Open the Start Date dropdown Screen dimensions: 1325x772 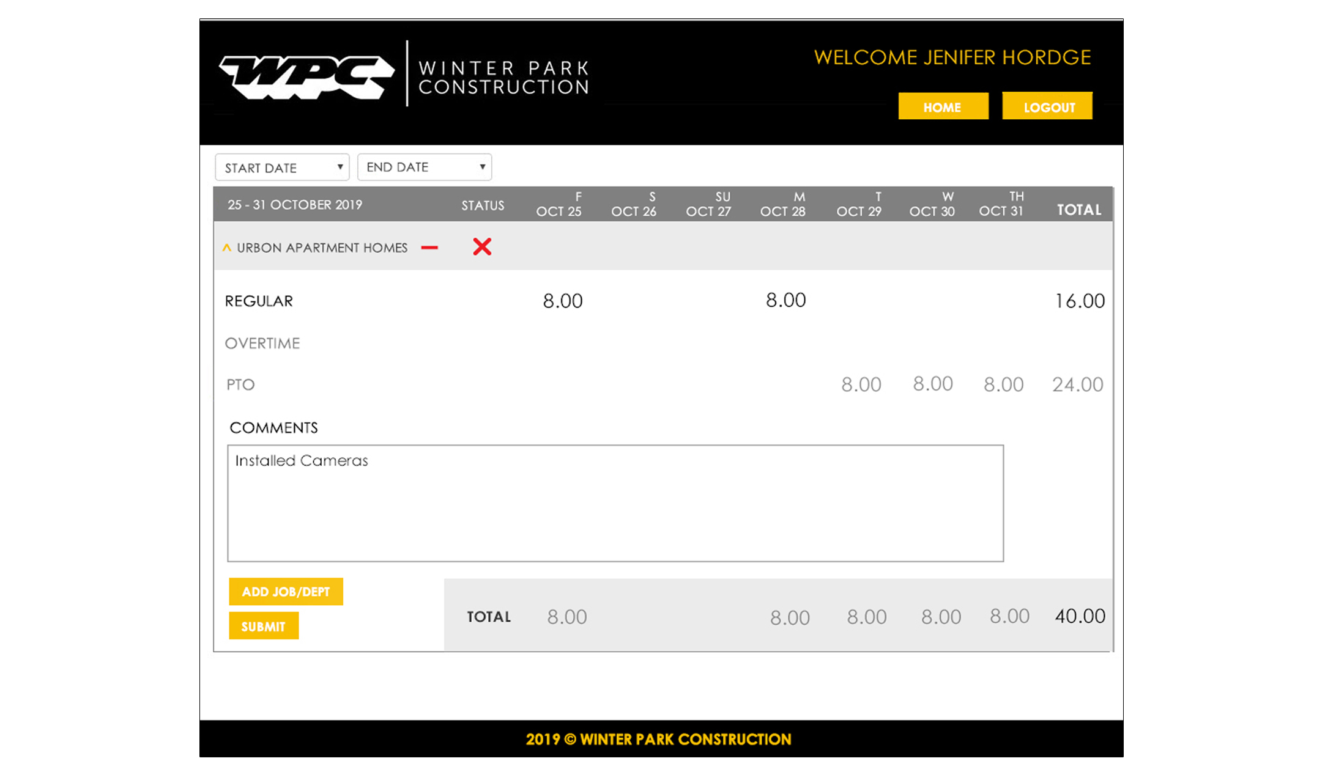tap(282, 167)
